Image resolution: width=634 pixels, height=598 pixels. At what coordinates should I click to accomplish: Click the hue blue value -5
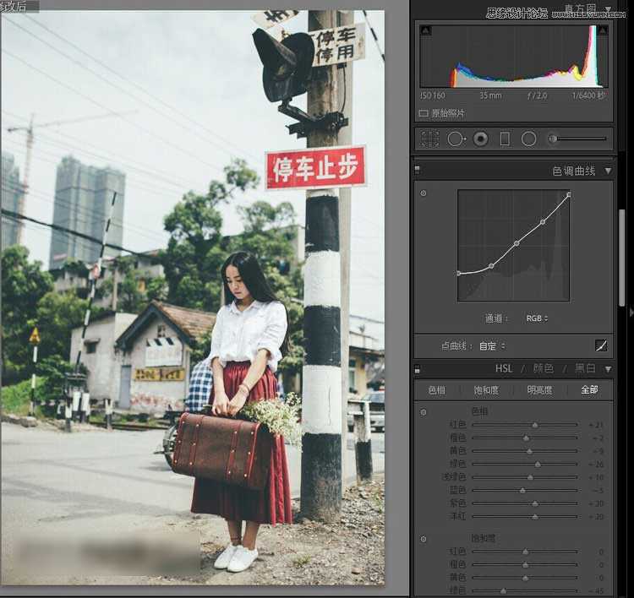pyautogui.click(x=598, y=491)
